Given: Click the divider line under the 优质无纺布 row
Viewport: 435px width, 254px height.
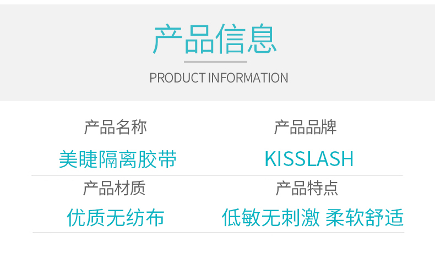Looking at the screenshot, I should tap(219, 232).
